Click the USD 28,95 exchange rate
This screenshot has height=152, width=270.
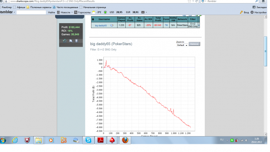click(x=116, y=12)
